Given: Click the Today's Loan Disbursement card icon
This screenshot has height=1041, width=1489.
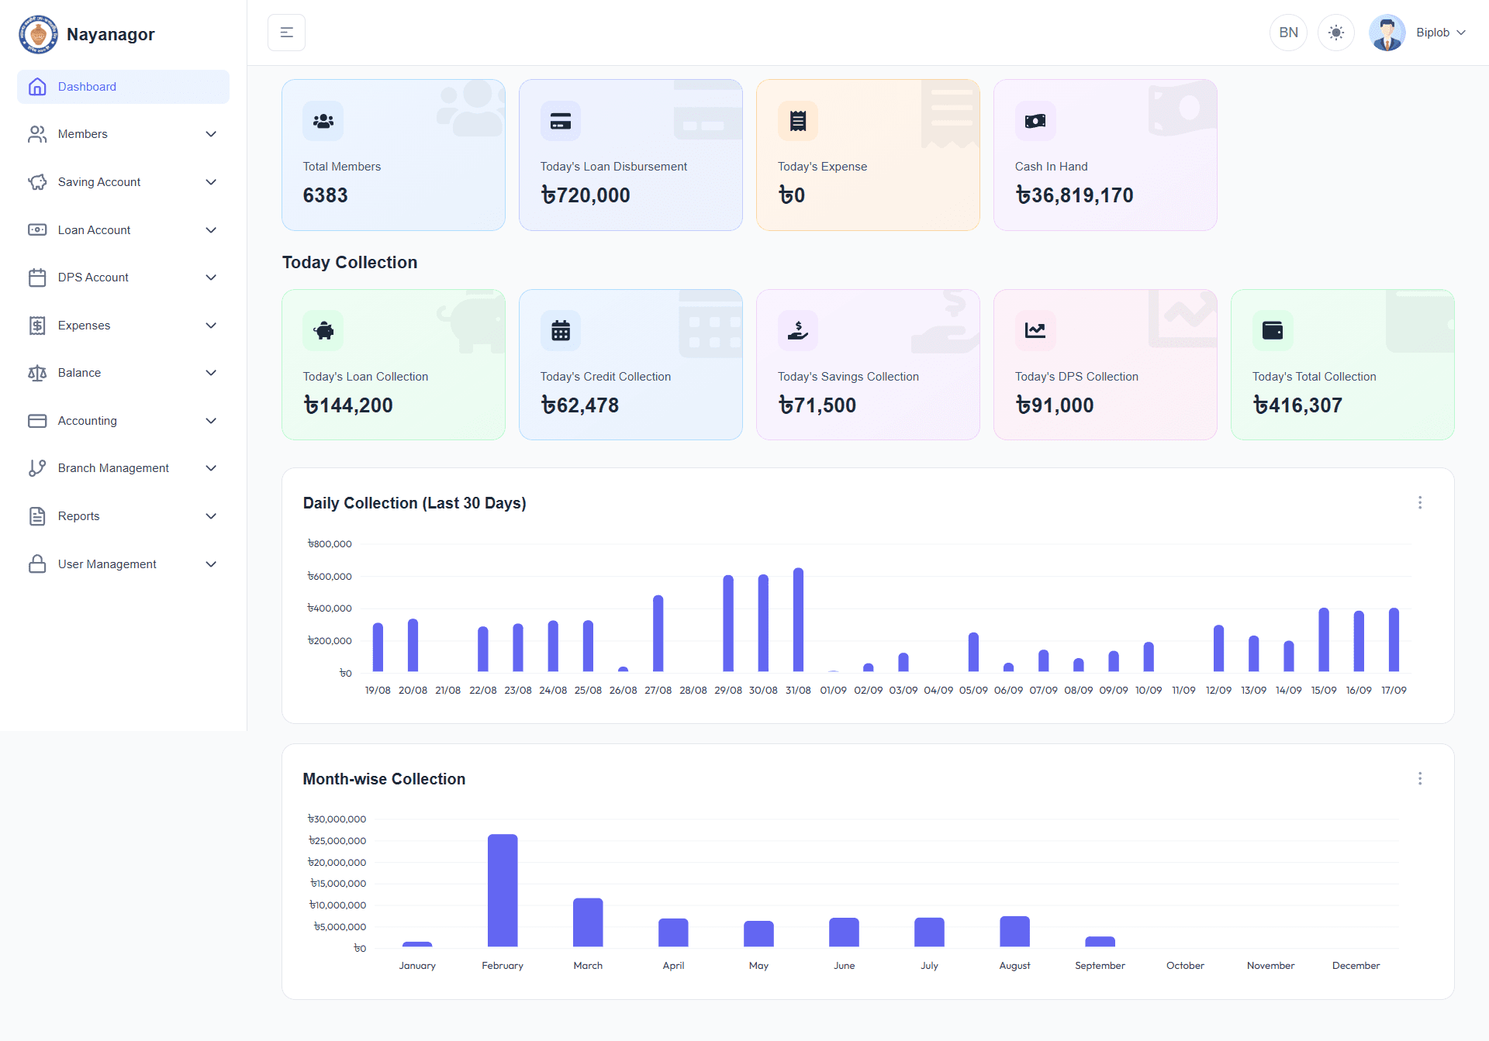Looking at the screenshot, I should [561, 121].
